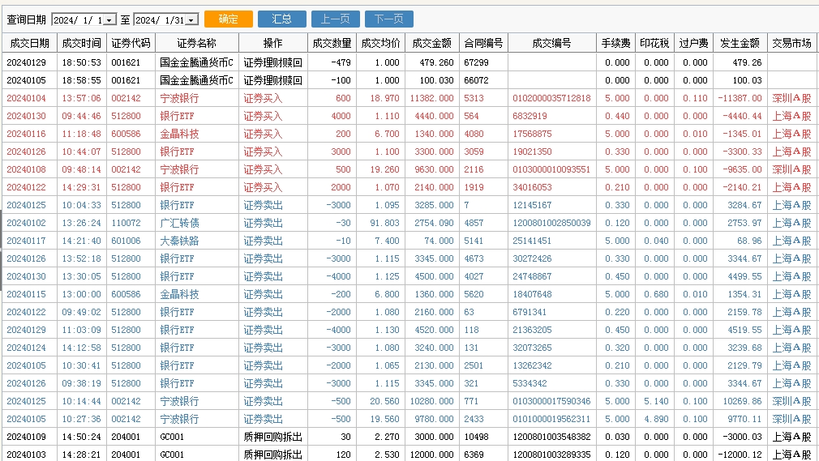Click the orange 确定 confirm button
The width and height of the screenshot is (819, 461).
click(228, 19)
